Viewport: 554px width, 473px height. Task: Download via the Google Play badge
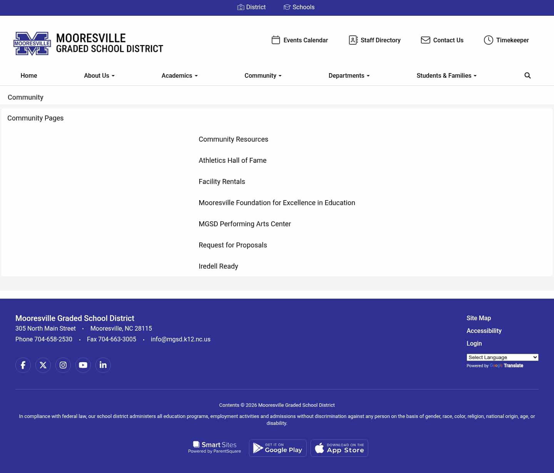coord(277,448)
